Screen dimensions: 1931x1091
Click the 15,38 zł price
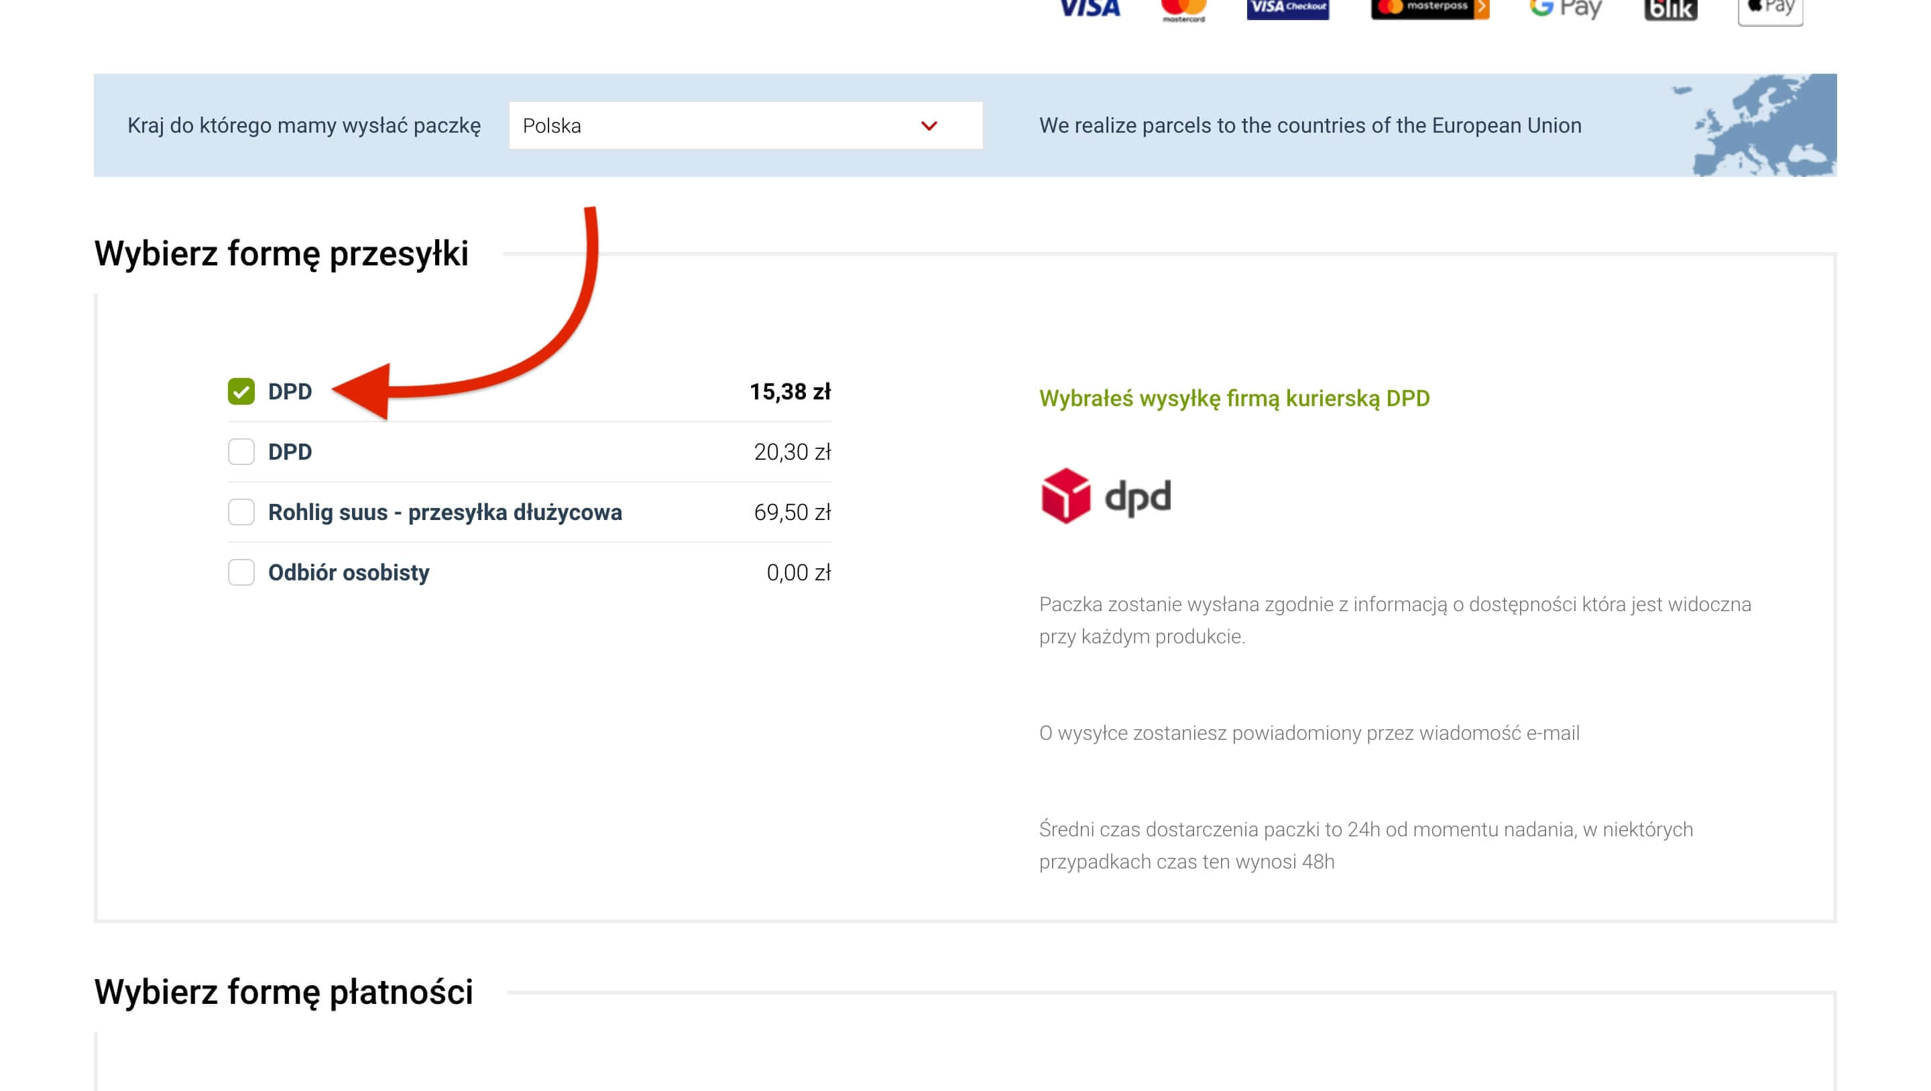[790, 392]
